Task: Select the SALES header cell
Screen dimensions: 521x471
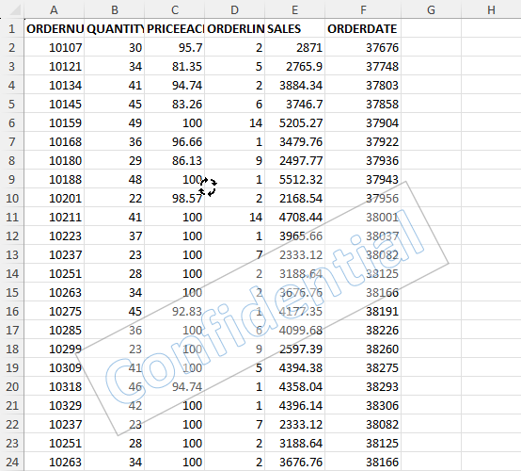Action: pos(294,28)
